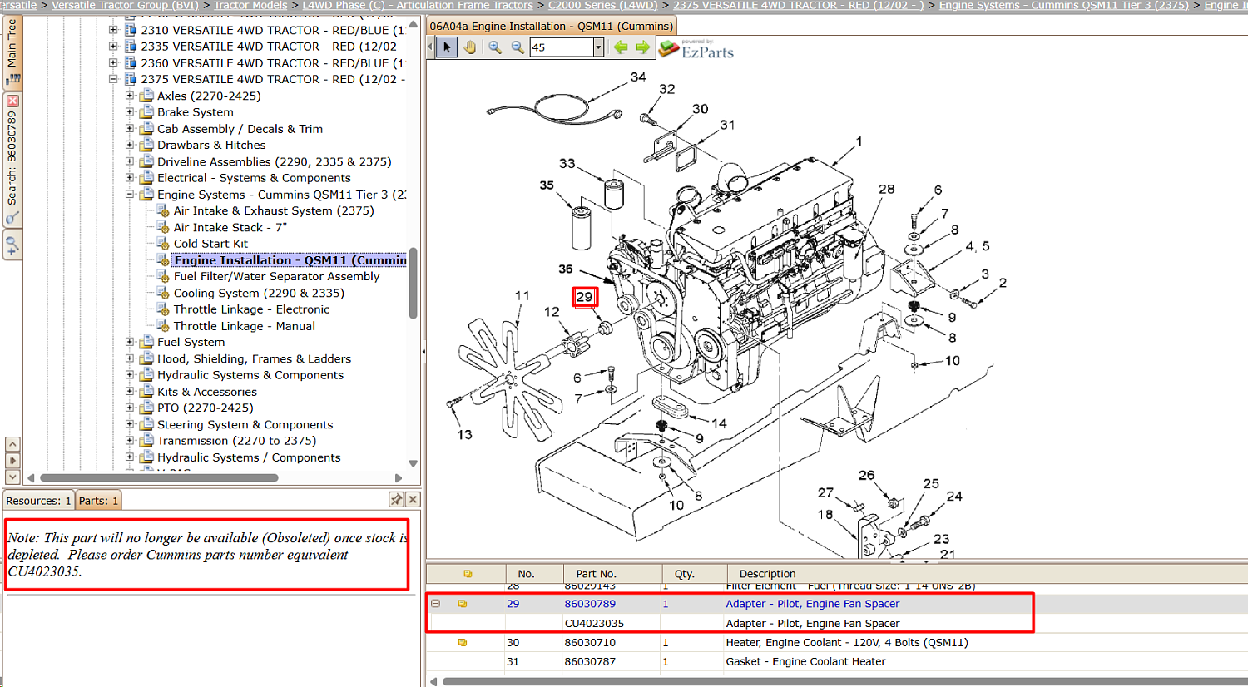
Task: Zoom in on the engine diagram
Action: [x=495, y=47]
